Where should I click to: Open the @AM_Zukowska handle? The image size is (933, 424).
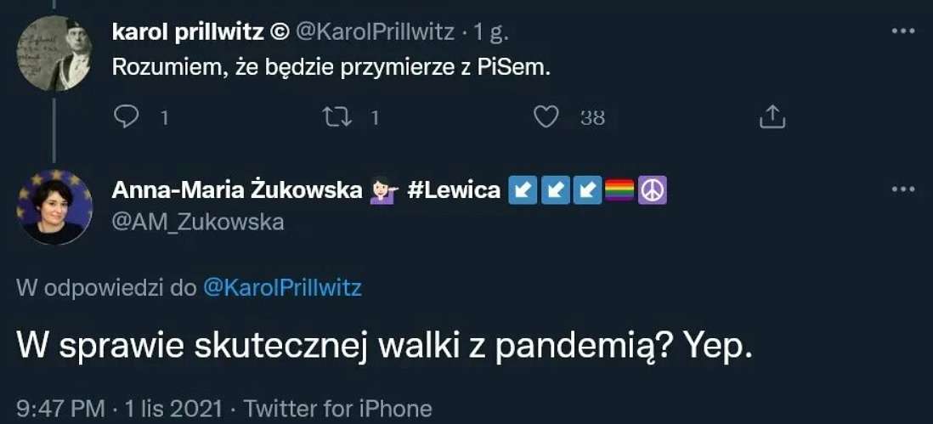pyautogui.click(x=197, y=222)
